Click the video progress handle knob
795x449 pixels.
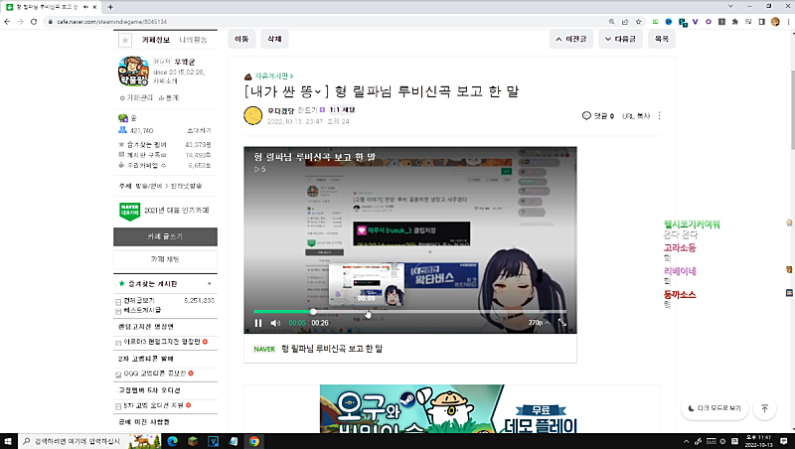click(313, 312)
